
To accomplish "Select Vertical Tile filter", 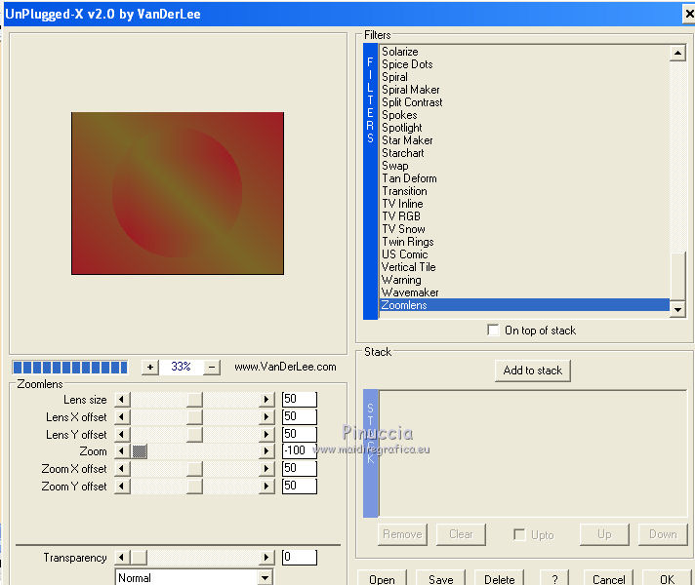I will pos(525,267).
